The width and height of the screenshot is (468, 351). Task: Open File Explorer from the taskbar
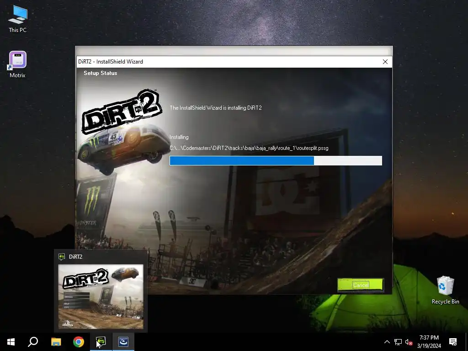pos(56,342)
